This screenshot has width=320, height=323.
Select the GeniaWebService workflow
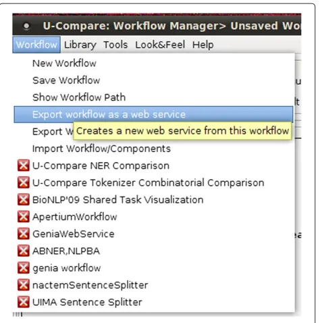[154, 234]
